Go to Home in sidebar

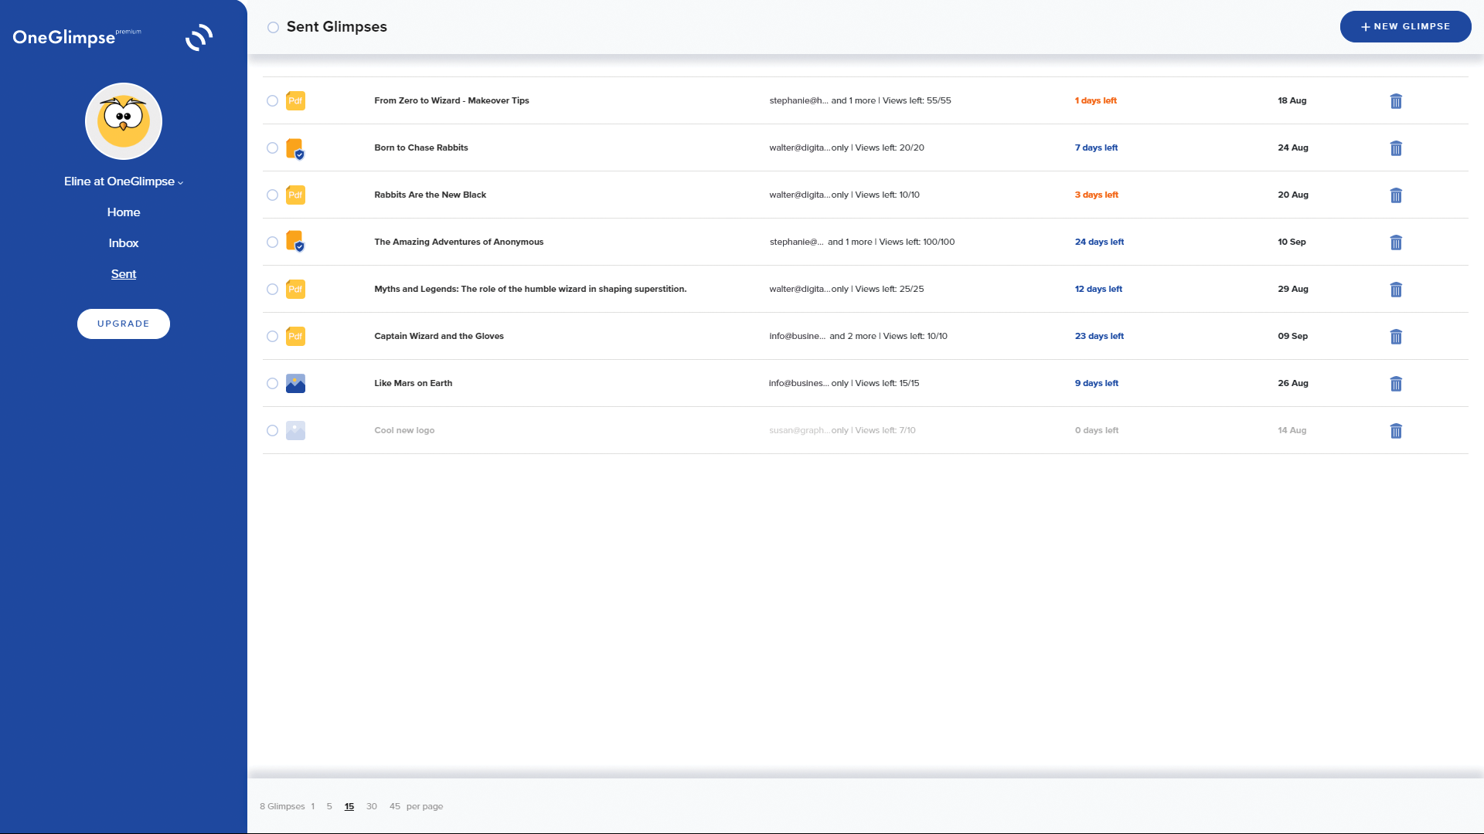[x=124, y=212]
